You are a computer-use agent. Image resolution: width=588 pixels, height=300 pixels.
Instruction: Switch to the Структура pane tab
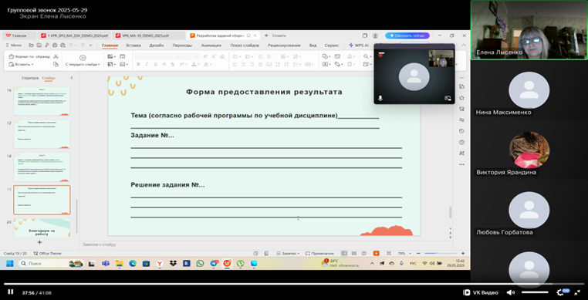click(30, 78)
